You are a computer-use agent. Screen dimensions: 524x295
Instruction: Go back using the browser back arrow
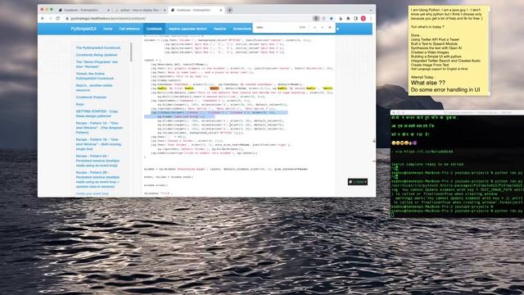click(43, 18)
